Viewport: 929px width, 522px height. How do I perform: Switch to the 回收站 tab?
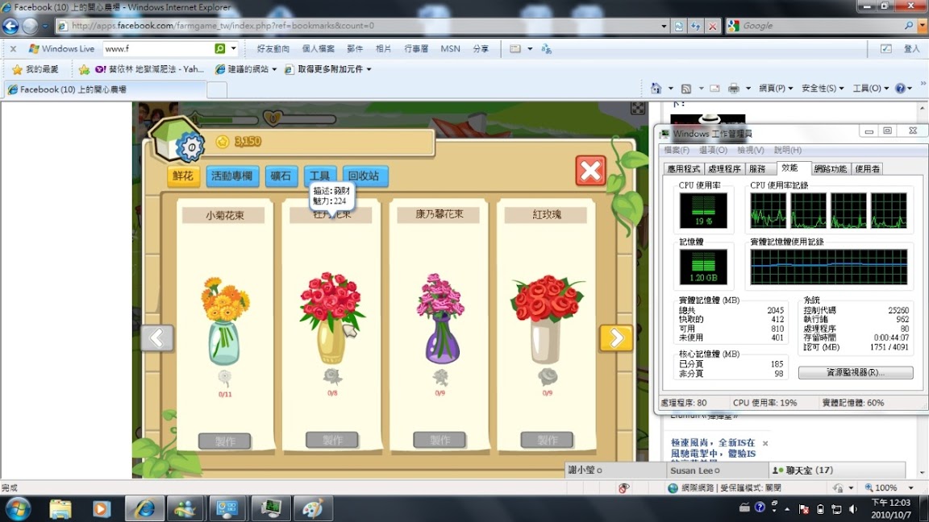tap(365, 176)
